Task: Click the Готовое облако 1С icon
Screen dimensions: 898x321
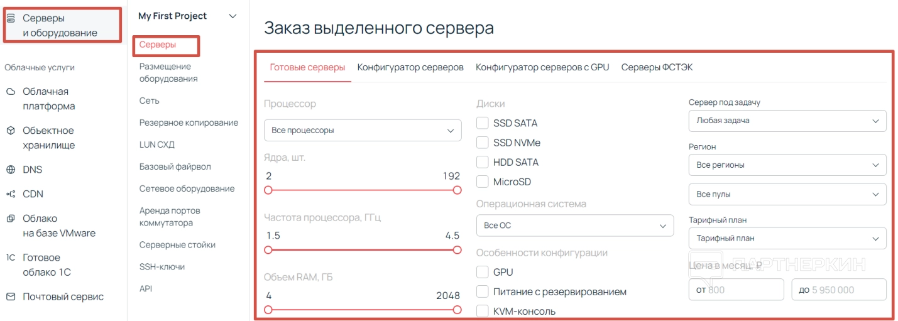Action: 11,258
